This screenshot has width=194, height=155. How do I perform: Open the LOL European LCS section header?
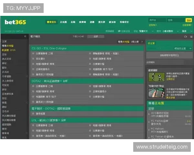[x=87, y=120]
